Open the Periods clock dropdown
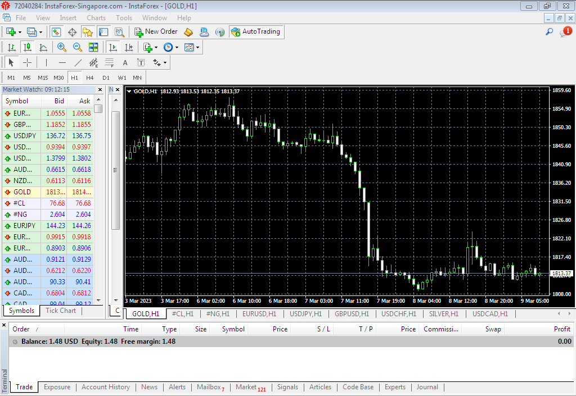 point(171,47)
